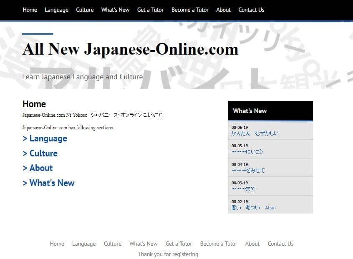Expand the "> About" section on the homepage
The image size is (353, 259).
[38, 168]
